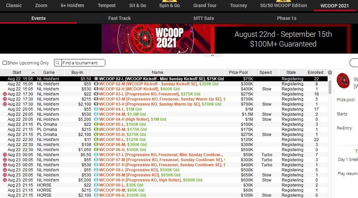Viewport: 358px width, 198px height.
Task: Select the WCOOP 2021 tab
Action: click(x=334, y=6)
